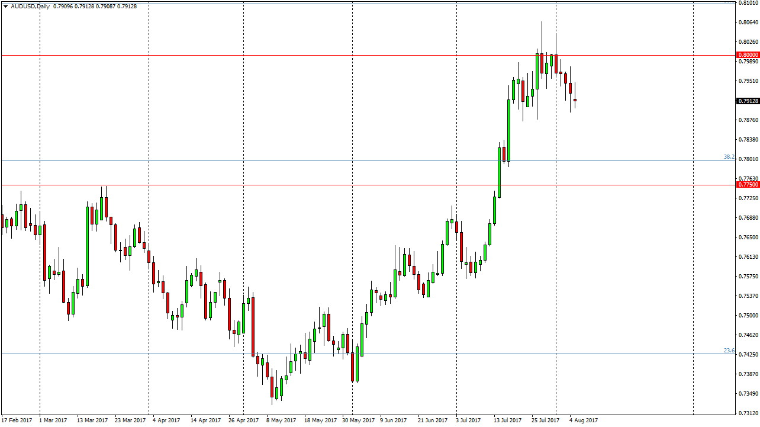The width and height of the screenshot is (760, 427).
Task: Click the 30 May 2017 date label
Action: [358, 420]
